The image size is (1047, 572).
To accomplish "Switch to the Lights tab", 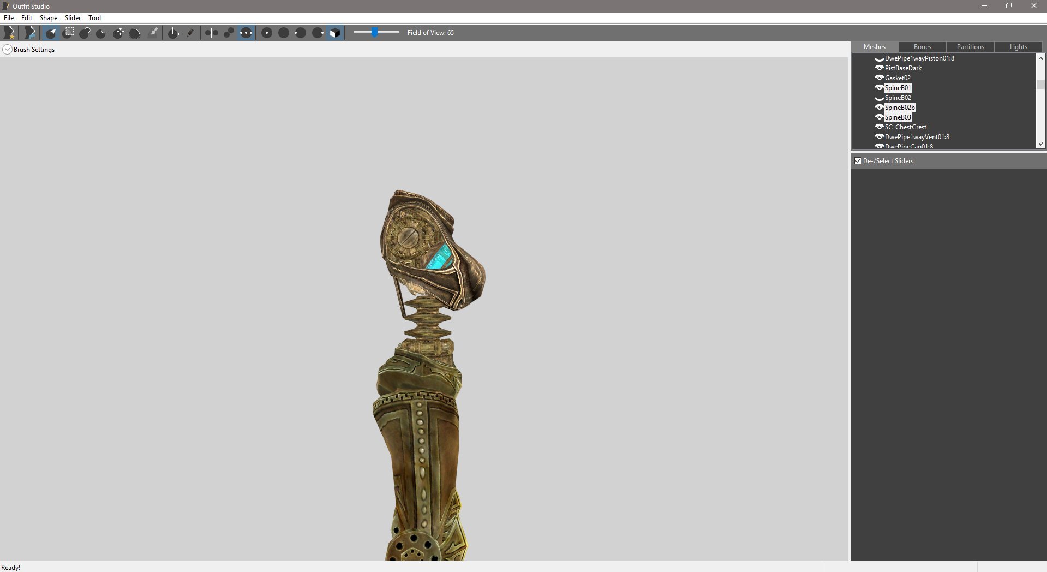I will click(x=1019, y=47).
